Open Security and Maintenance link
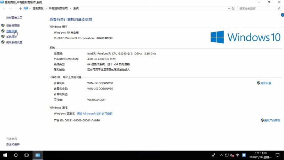This screenshot has width=284, height=160. click(x=13, y=144)
